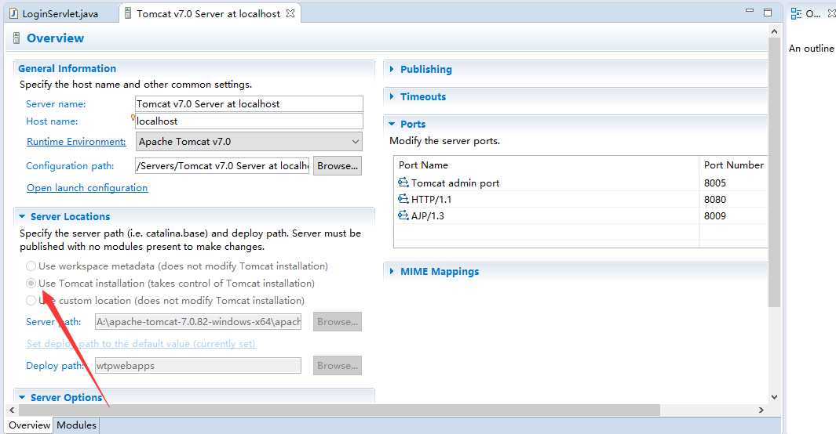Expand the MIME Mappings section
836x434 pixels.
(x=392, y=271)
